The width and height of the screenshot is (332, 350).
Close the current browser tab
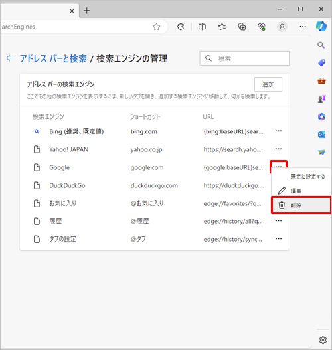[x=72, y=11]
